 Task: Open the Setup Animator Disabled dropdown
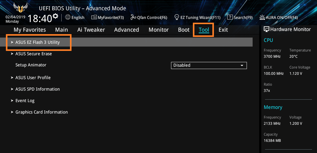pos(209,65)
